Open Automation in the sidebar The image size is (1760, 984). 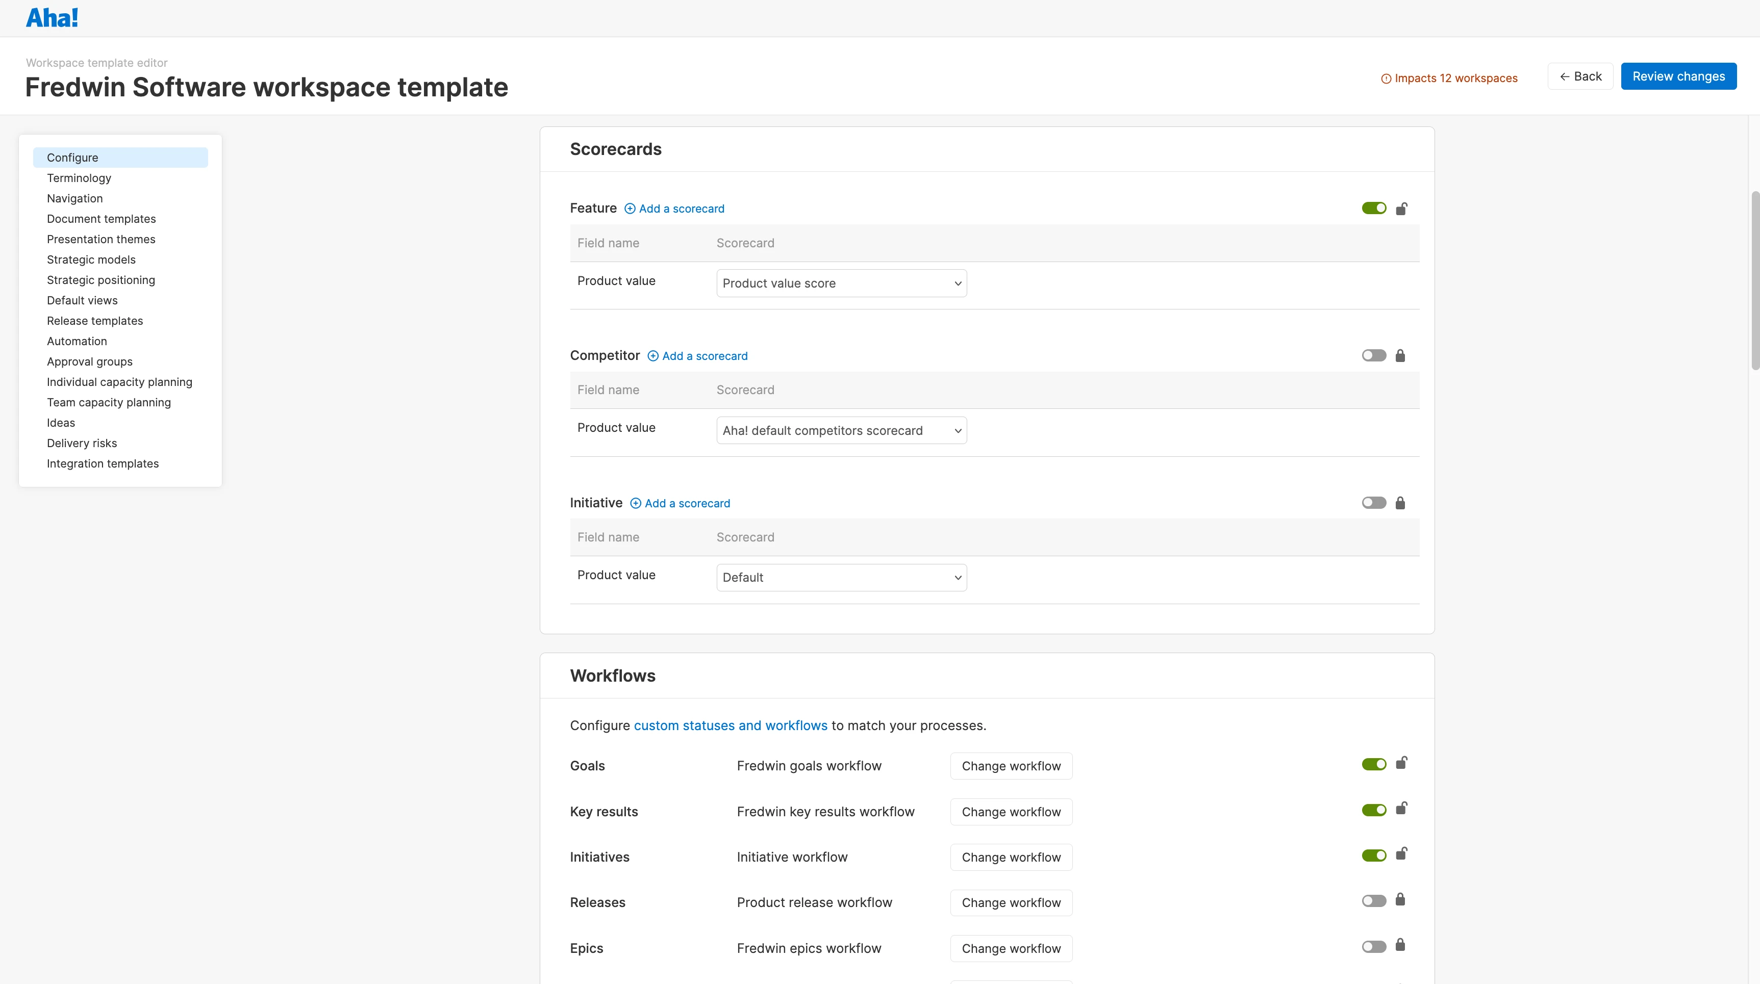click(x=77, y=342)
